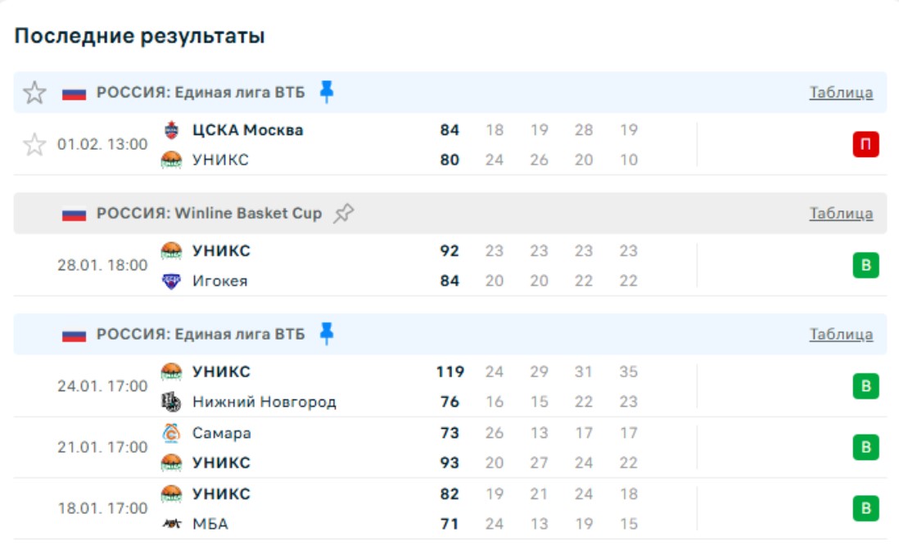Click the green В badge for Игокея match
The image size is (899, 550).
pos(865,266)
